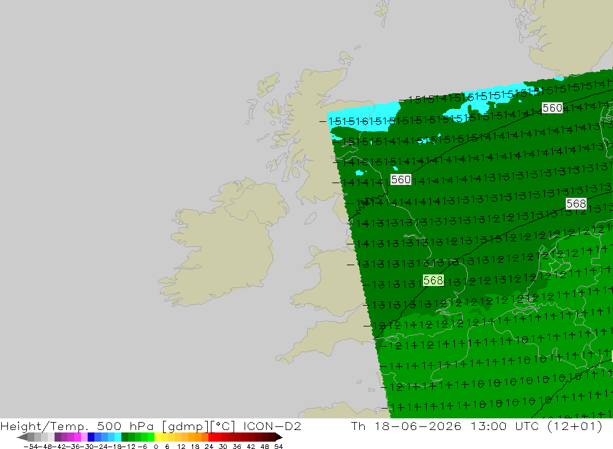613x449 pixels.
Task: Click the '500 hPa' pressure level text
Action: 125,426
